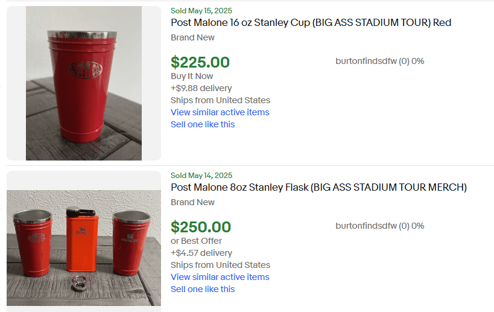Click the Sold May 15, 2025 label
Screen dimensions: 494x312
[201, 11]
